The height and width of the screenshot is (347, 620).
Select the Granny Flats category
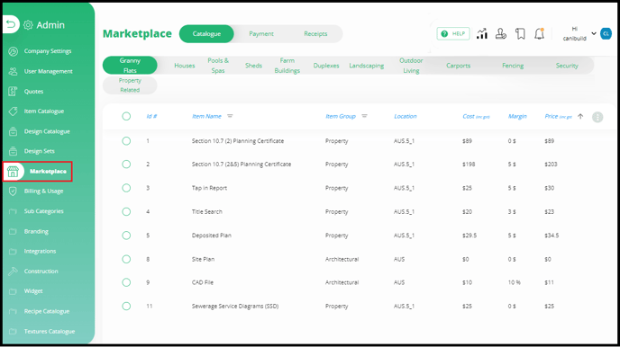click(130, 66)
